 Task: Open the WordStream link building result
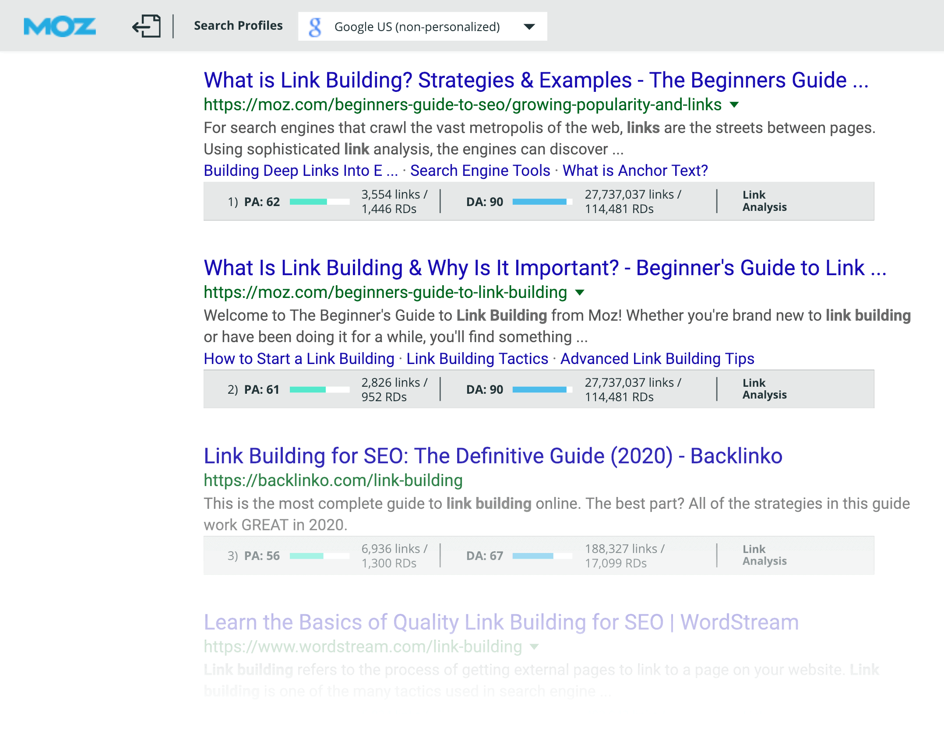(501, 622)
